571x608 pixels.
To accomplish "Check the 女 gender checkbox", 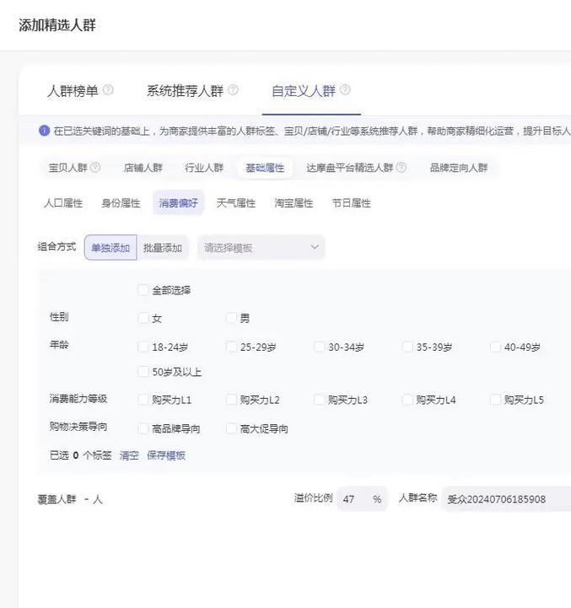I will pyautogui.click(x=143, y=318).
